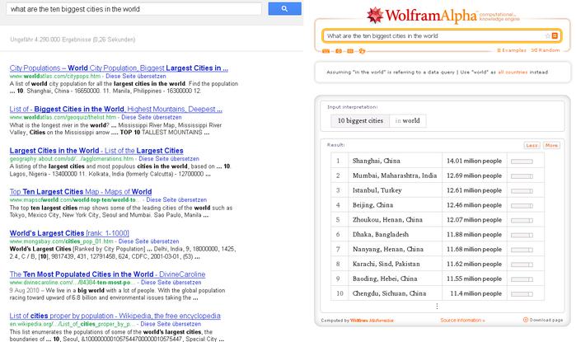Click the '14.01 million people' value

tap(475, 161)
